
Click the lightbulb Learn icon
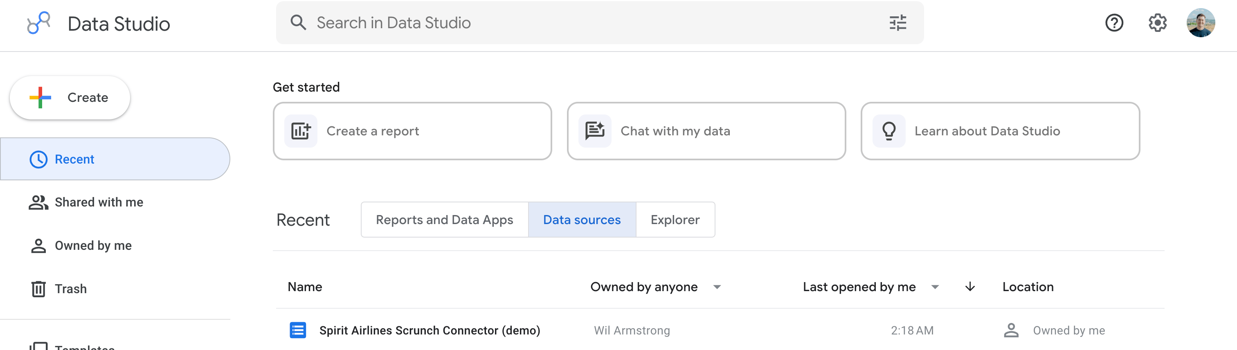[x=889, y=131]
